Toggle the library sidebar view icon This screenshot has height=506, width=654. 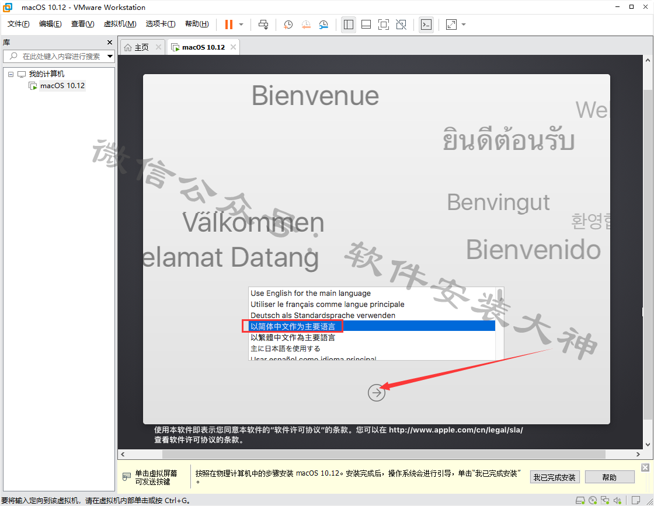[x=348, y=25]
